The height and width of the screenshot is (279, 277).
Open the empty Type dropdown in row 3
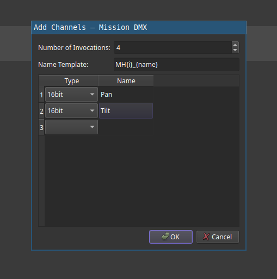71,127
